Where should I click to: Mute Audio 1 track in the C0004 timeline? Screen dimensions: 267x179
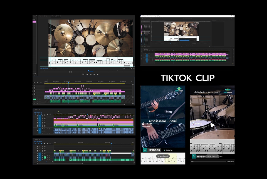pyautogui.click(x=45, y=129)
